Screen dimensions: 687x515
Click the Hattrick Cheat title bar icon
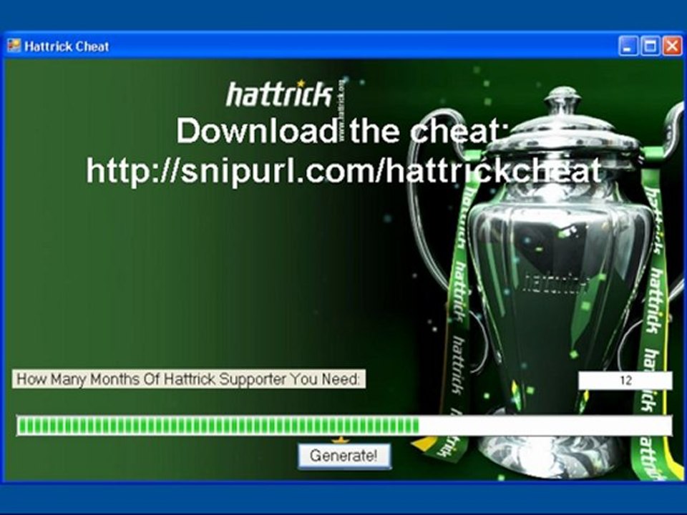pyautogui.click(x=14, y=46)
